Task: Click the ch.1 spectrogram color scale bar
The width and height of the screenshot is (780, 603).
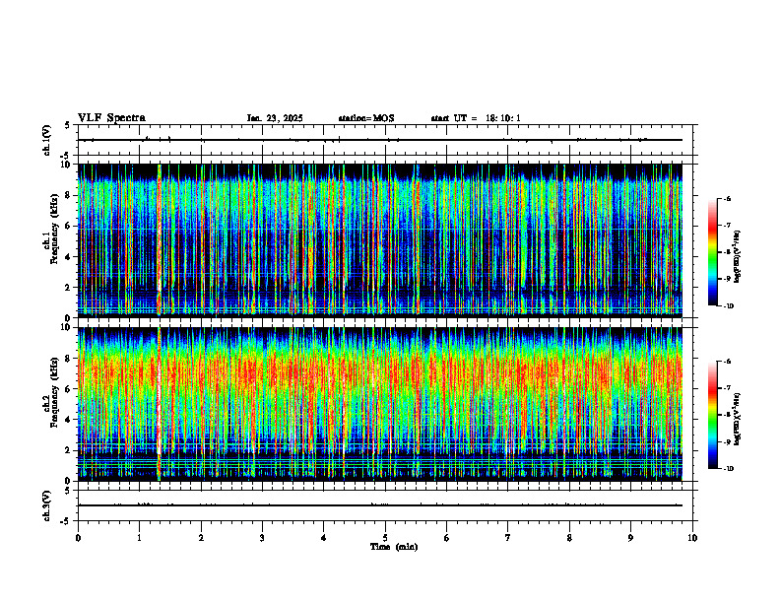Action: (x=712, y=252)
